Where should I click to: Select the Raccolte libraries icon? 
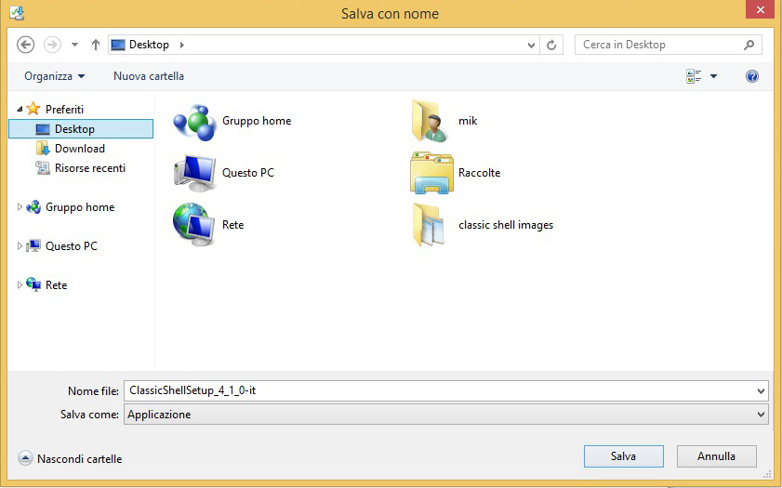tap(431, 173)
